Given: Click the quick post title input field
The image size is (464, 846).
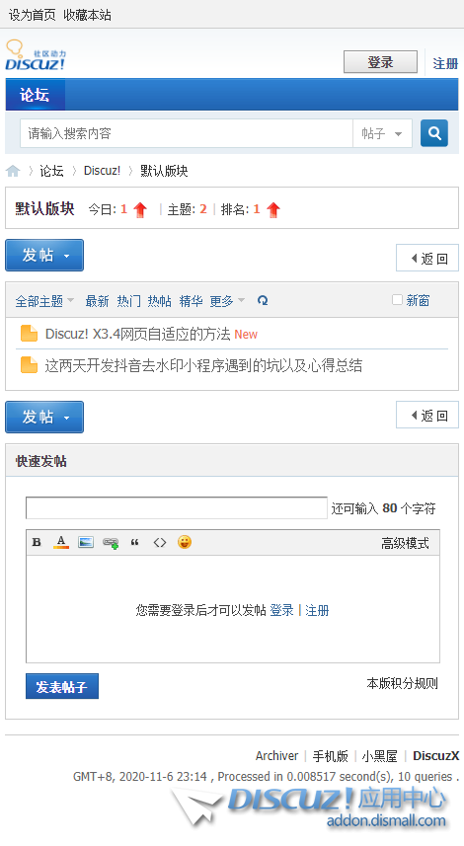Looking at the screenshot, I should point(177,507).
